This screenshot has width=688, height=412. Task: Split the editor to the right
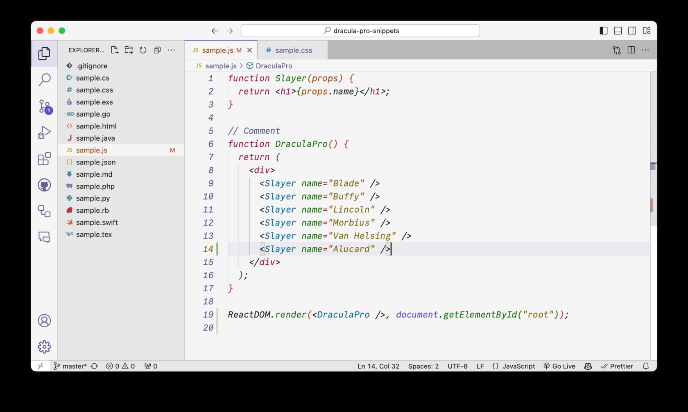tap(631, 50)
